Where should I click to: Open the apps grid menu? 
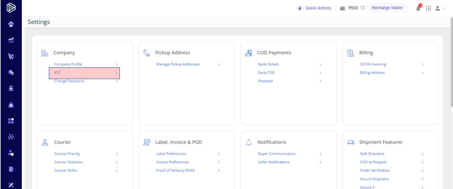click(x=429, y=8)
